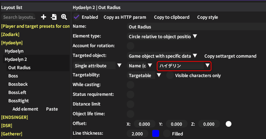Viewport: 266px width, 139px height.
Task: Edit the Name field Out Radius
Action: coord(196,27)
